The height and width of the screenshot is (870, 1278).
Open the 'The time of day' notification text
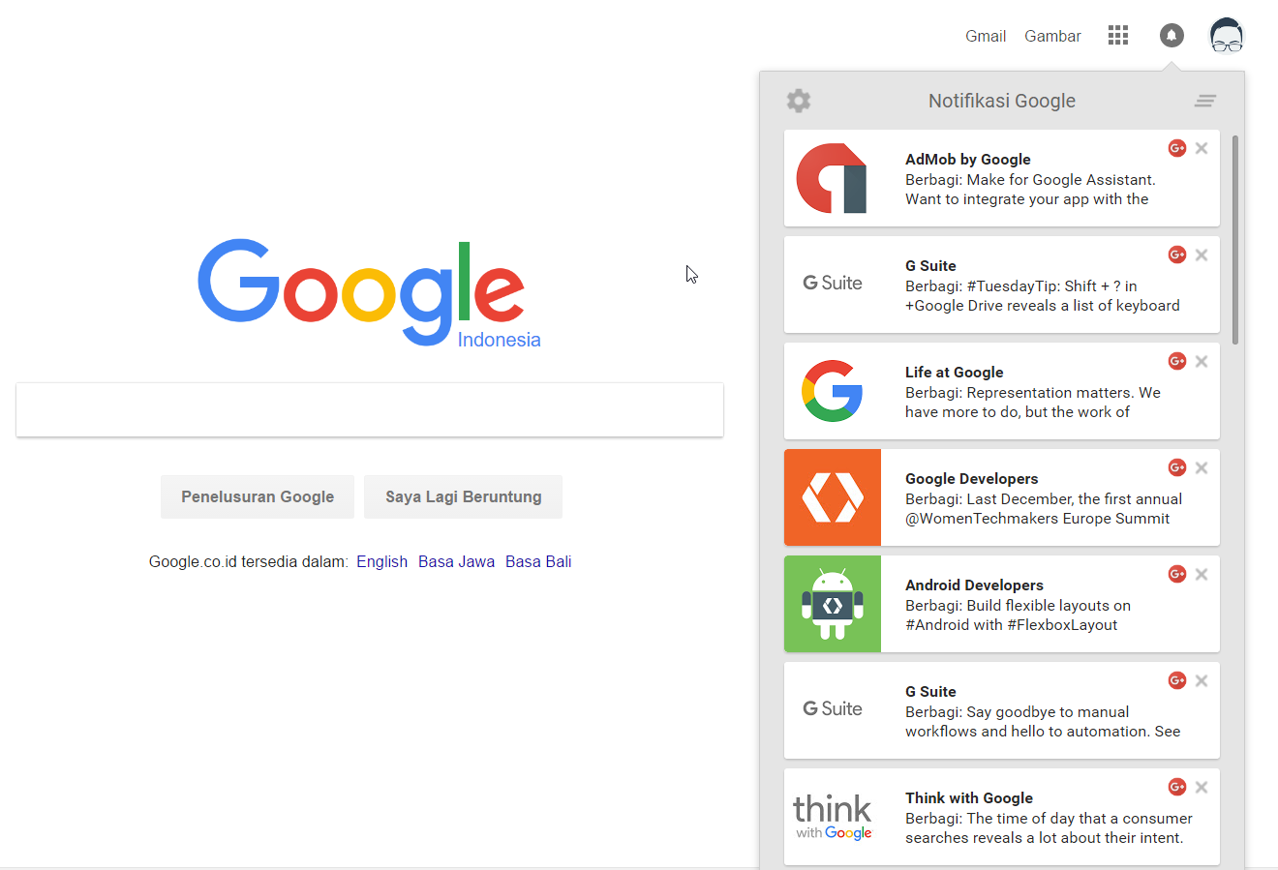tap(1049, 828)
